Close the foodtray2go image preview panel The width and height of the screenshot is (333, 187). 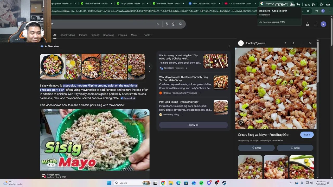[x=310, y=43]
